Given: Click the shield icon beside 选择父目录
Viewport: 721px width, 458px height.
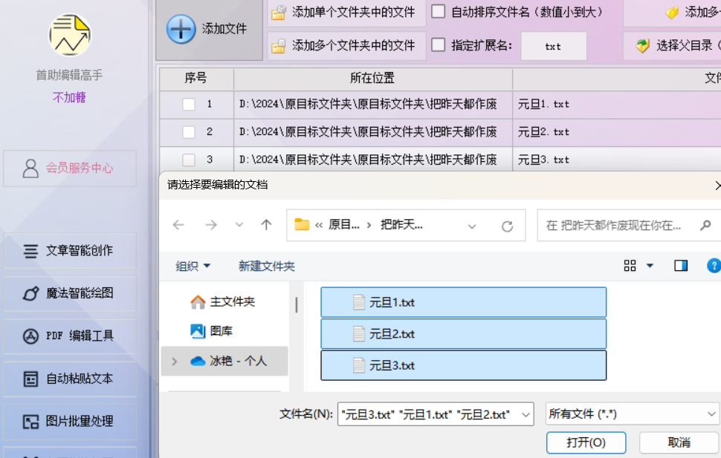Looking at the screenshot, I should tap(642, 46).
